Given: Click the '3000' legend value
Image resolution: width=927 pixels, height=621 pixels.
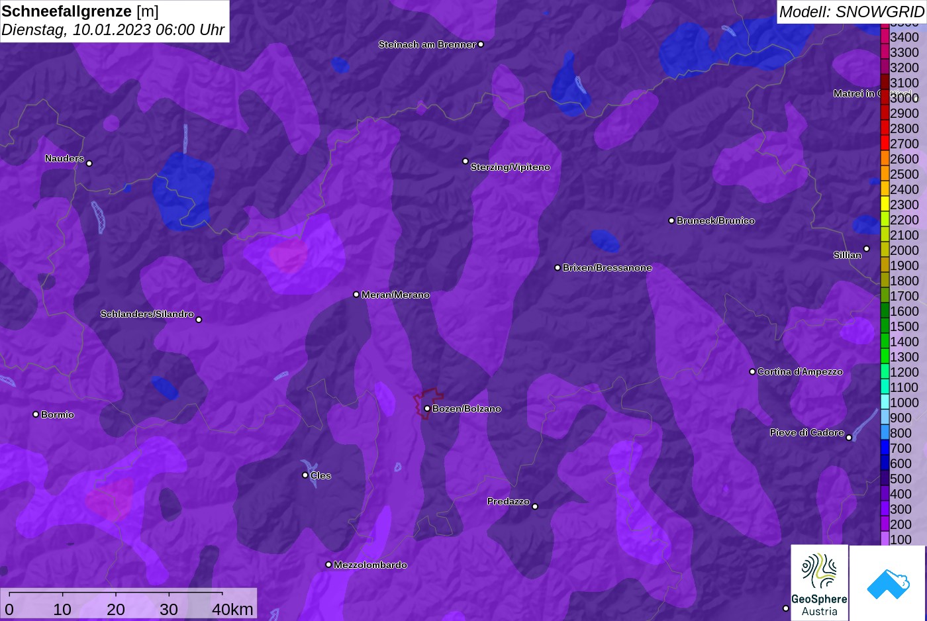Looking at the screenshot, I should pos(904,98).
